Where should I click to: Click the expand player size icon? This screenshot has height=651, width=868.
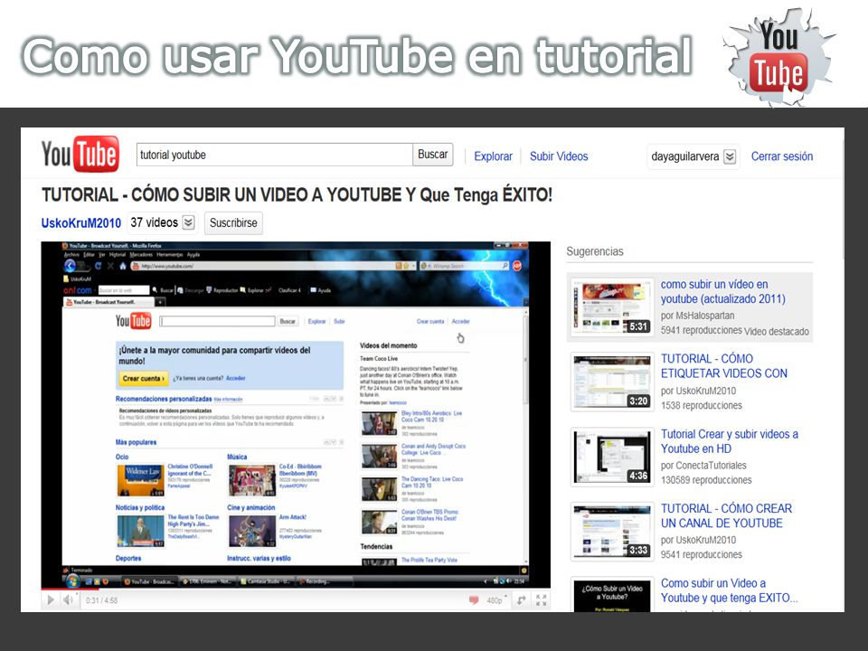[522, 600]
